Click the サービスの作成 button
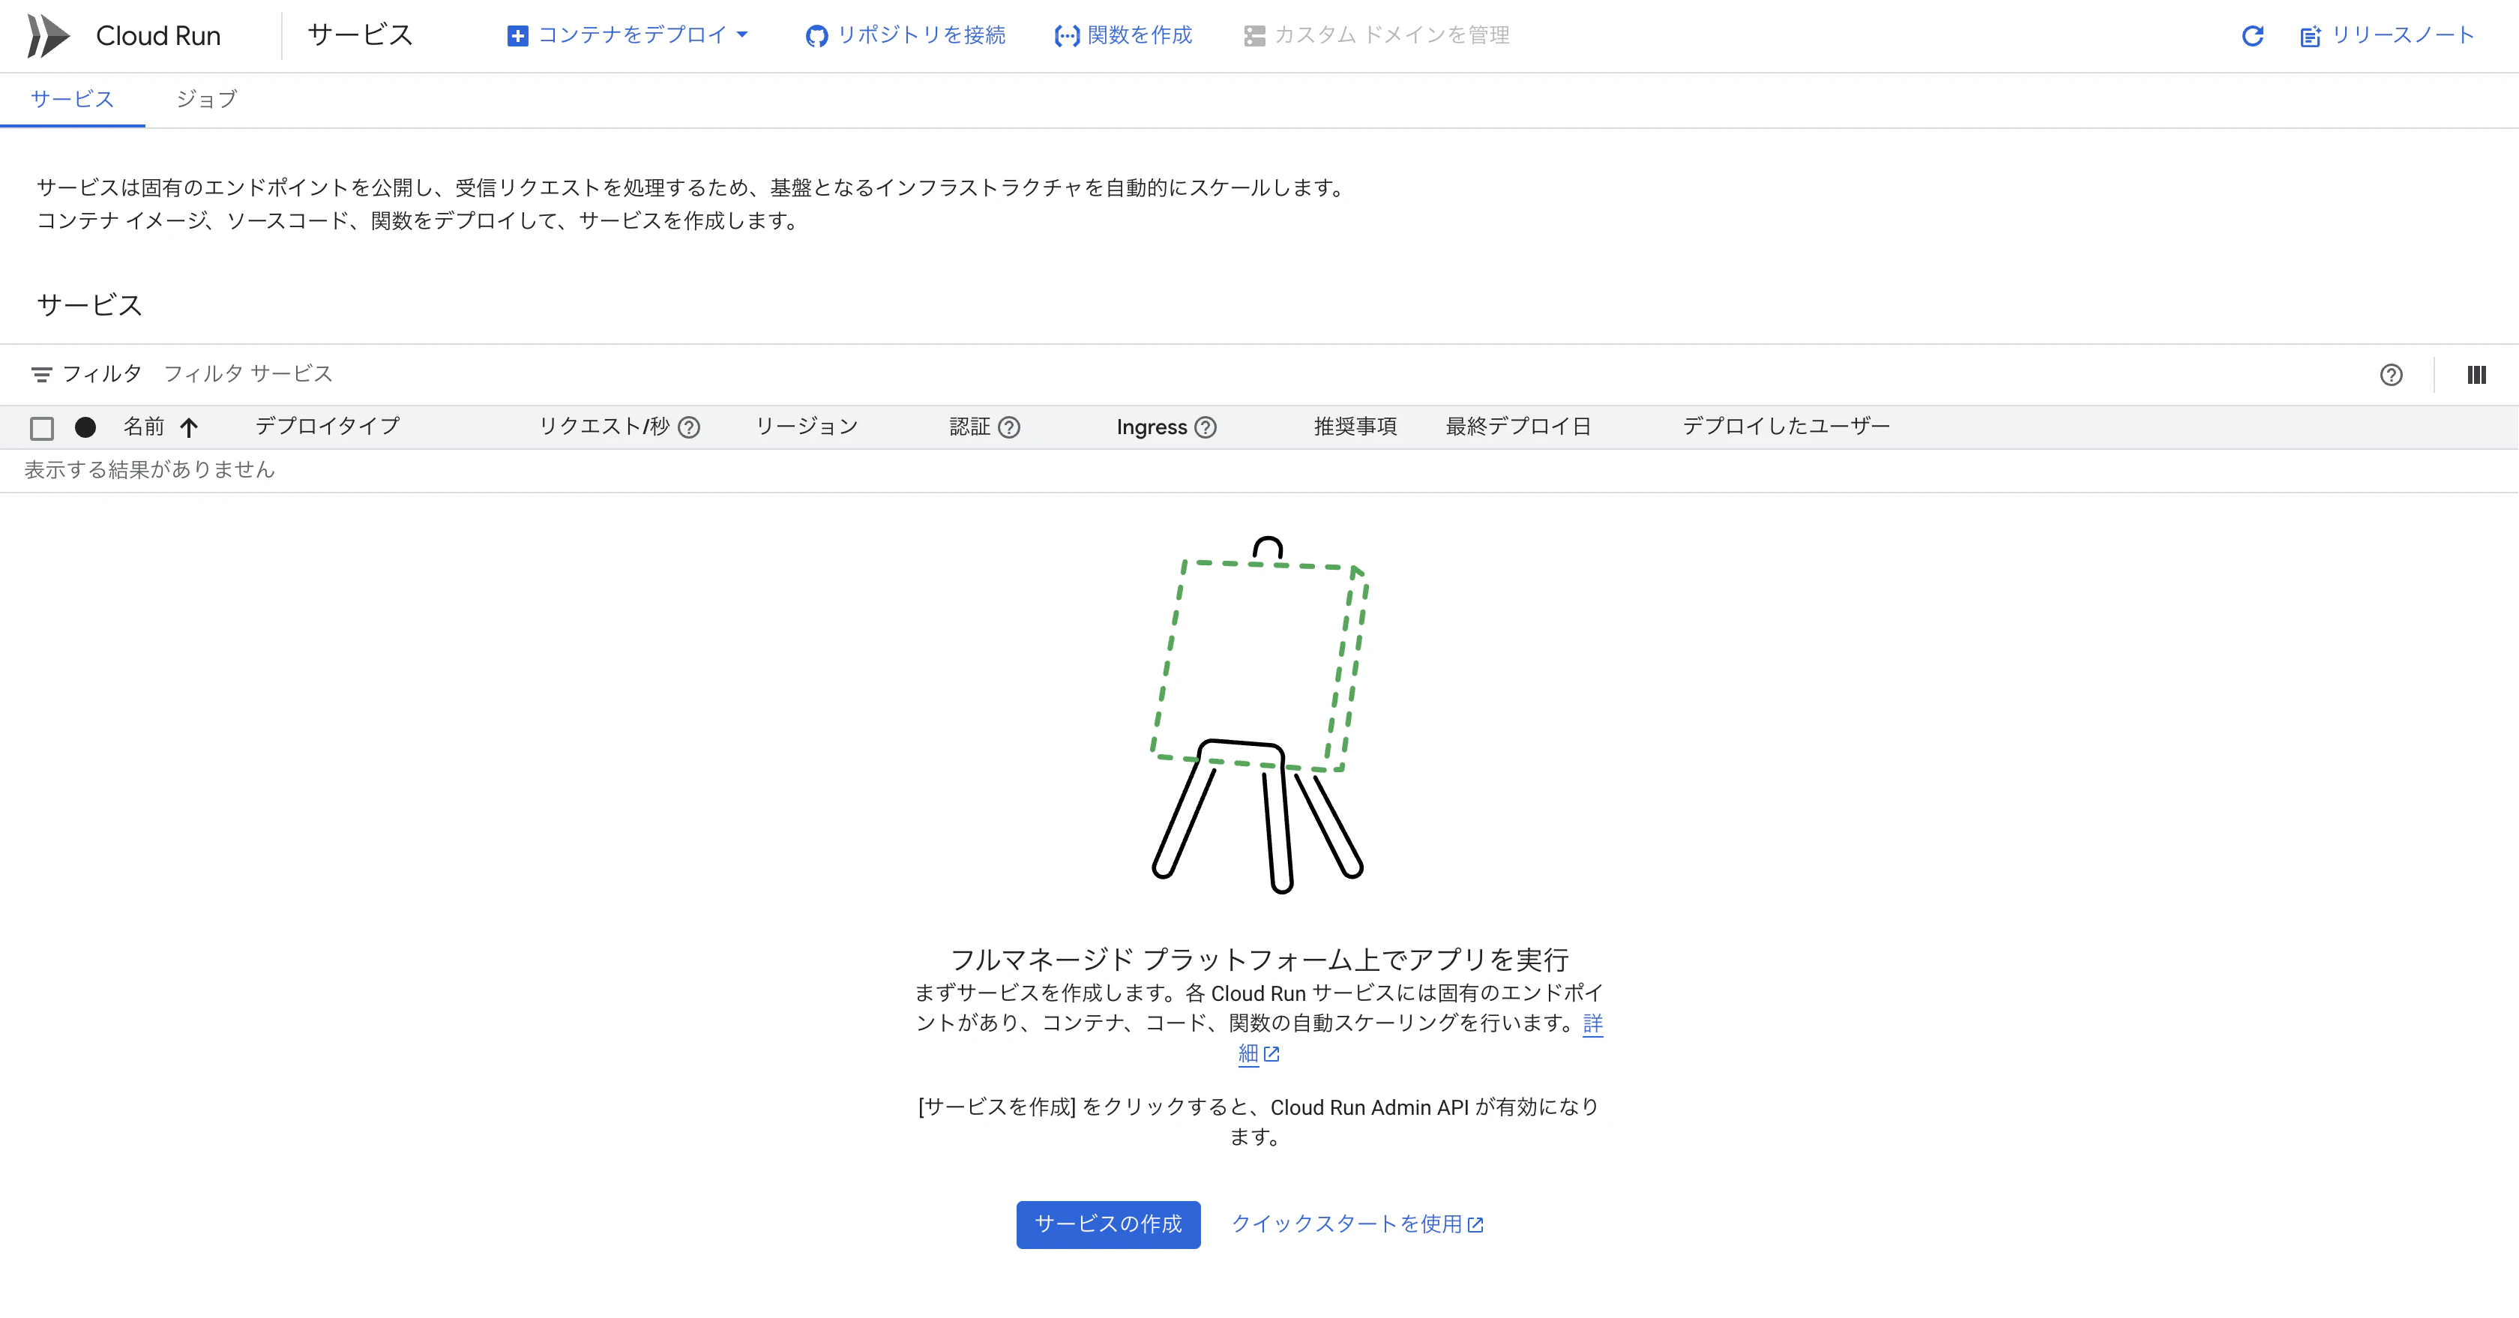Image resolution: width=2519 pixels, height=1318 pixels. tap(1108, 1224)
